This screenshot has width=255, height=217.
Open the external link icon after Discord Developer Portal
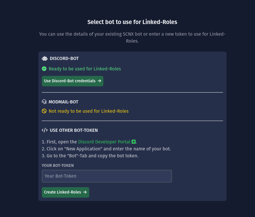tap(133, 142)
